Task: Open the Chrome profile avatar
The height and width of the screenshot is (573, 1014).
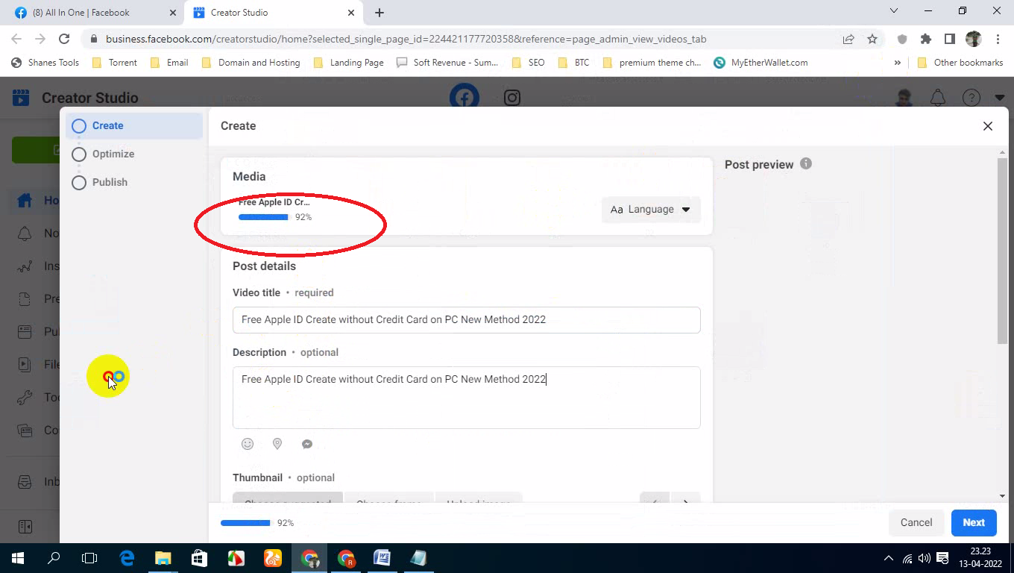Action: tap(973, 39)
